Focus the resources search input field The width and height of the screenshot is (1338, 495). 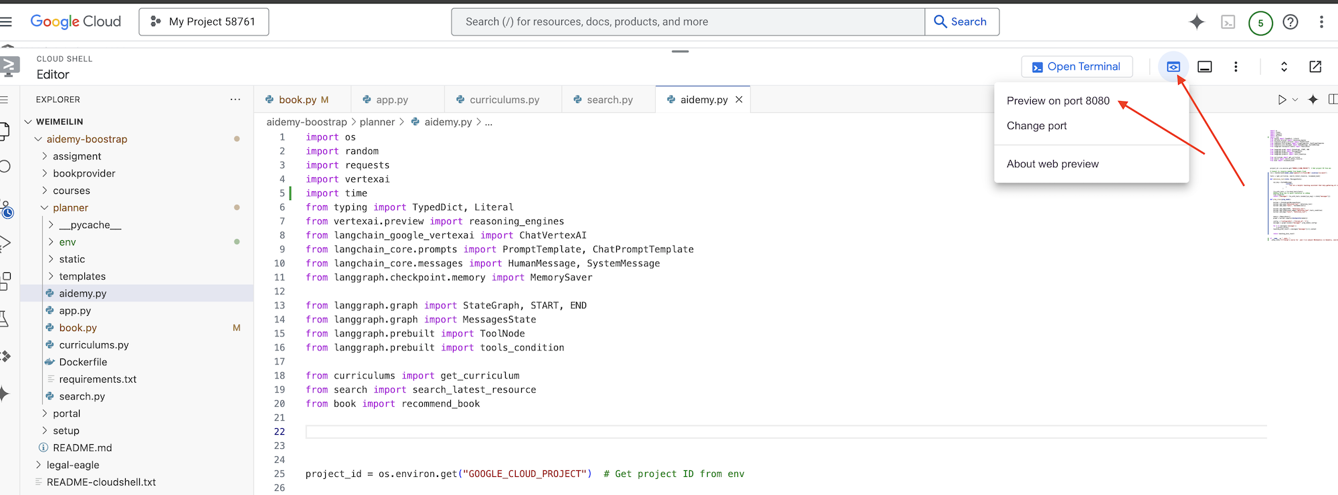[x=687, y=22]
